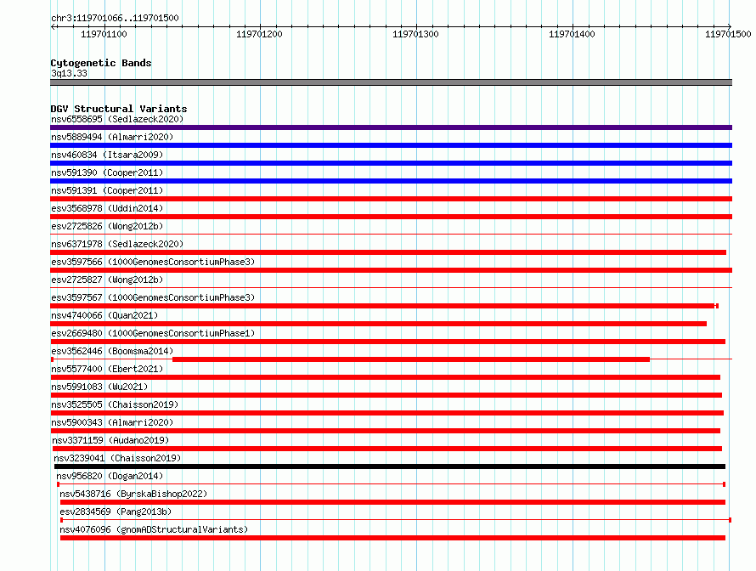Click the red nsv5900343 variant bar
This screenshot has width=756, height=571.
point(386,431)
